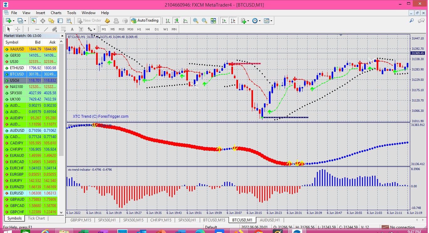Select the Trendline drawing tool
The width and height of the screenshot is (429, 233).
(46, 29)
